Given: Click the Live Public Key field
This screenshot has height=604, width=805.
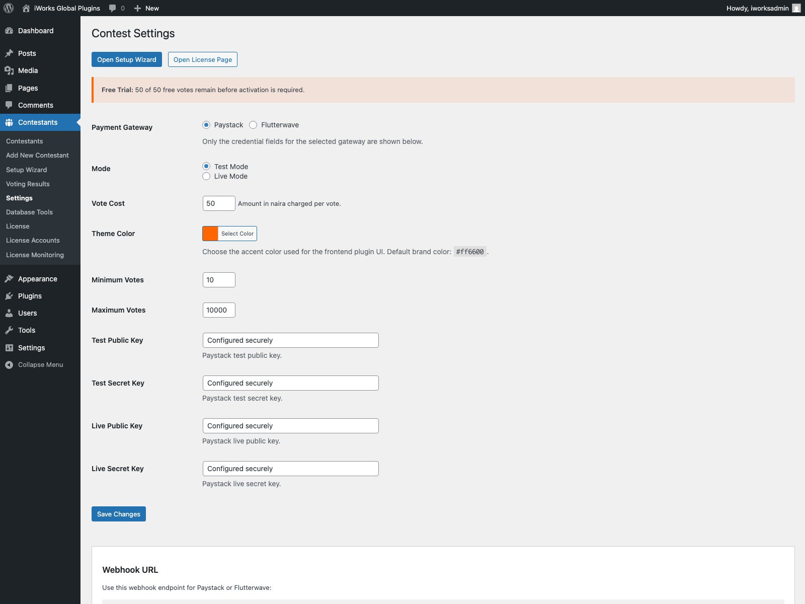Looking at the screenshot, I should (291, 426).
